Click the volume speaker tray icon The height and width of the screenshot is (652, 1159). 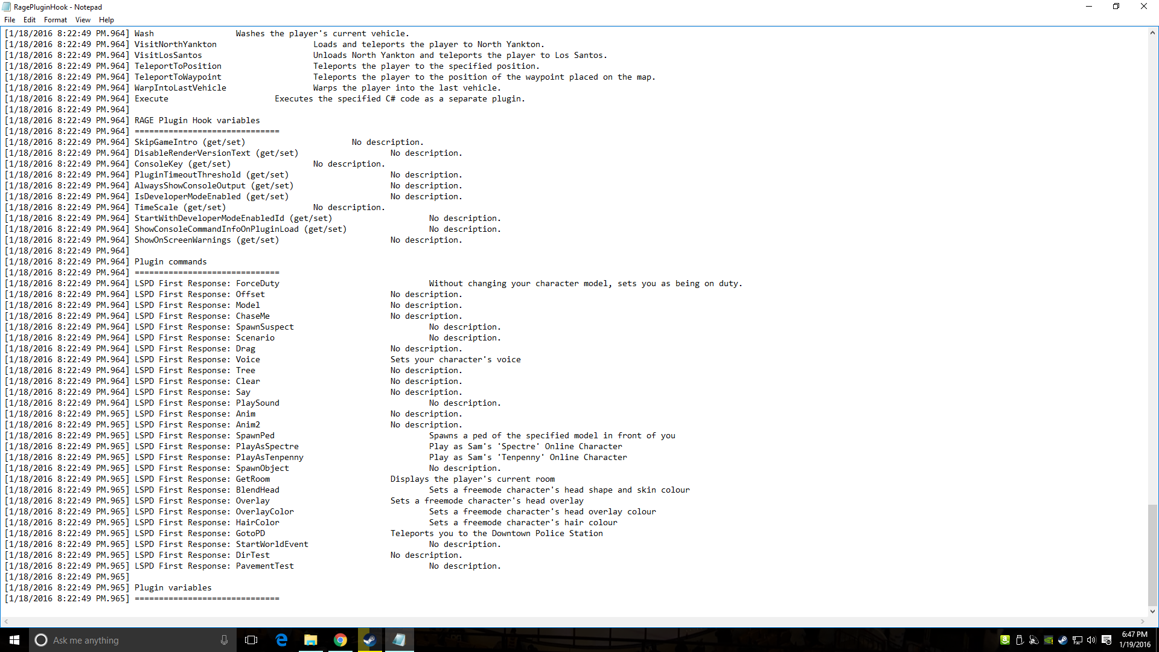coord(1091,640)
